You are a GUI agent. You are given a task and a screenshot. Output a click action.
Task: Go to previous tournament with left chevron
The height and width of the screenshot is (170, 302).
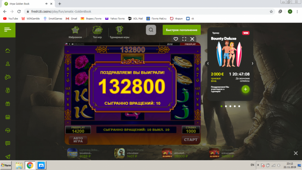[208, 63]
